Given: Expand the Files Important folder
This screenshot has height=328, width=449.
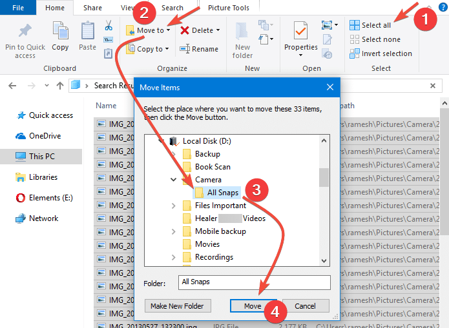Looking at the screenshot, I should pos(173,206).
